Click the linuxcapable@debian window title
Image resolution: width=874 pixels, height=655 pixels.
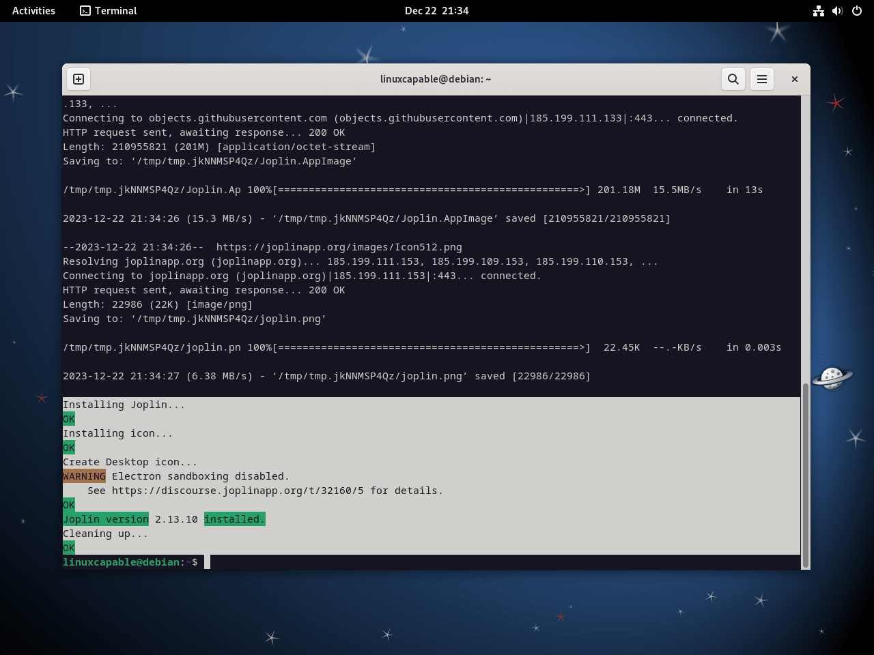[436, 78]
